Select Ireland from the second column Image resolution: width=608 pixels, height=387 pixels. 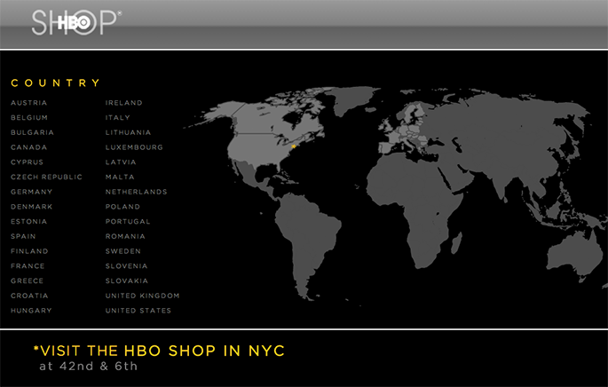point(123,103)
